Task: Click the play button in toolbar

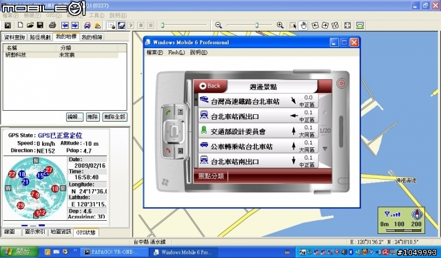Action: (131, 25)
